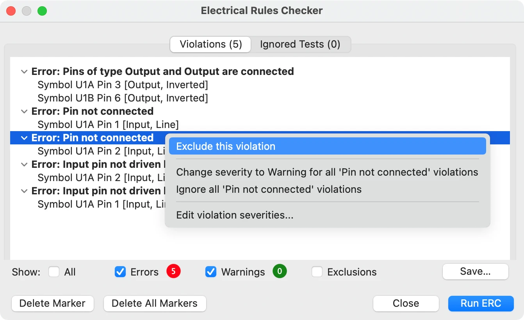Image resolution: width=524 pixels, height=320 pixels.
Task: Click the Delete All Markers button
Action: [x=155, y=304]
